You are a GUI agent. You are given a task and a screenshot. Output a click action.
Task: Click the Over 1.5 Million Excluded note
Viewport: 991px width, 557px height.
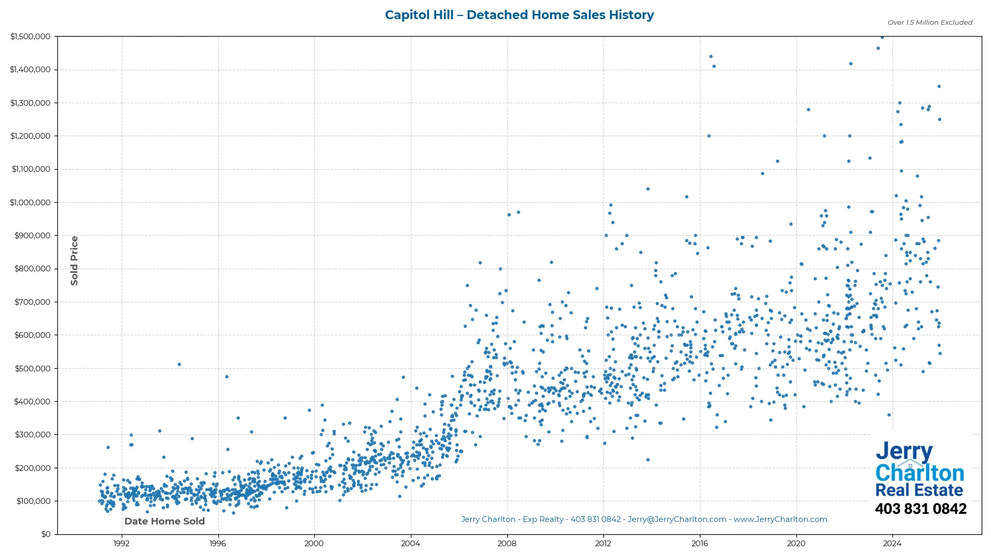pyautogui.click(x=929, y=22)
